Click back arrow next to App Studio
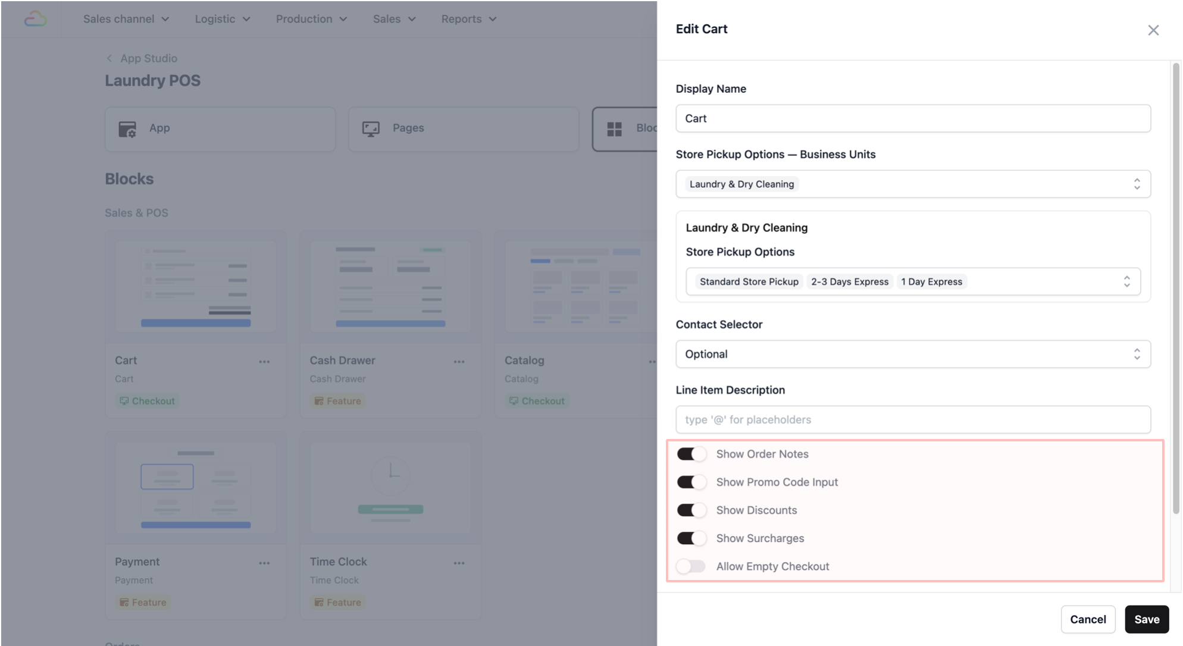Image resolution: width=1183 pixels, height=646 pixels. click(x=109, y=58)
